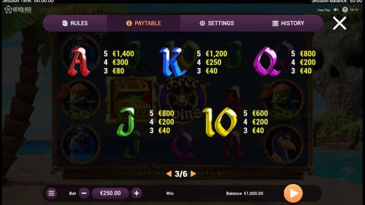Viewport: 365px width, 205px height.
Task: Spin using the orange play button
Action: pos(293,193)
